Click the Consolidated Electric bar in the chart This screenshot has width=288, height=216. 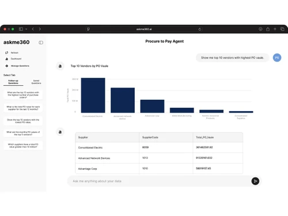pyautogui.click(x=93, y=95)
